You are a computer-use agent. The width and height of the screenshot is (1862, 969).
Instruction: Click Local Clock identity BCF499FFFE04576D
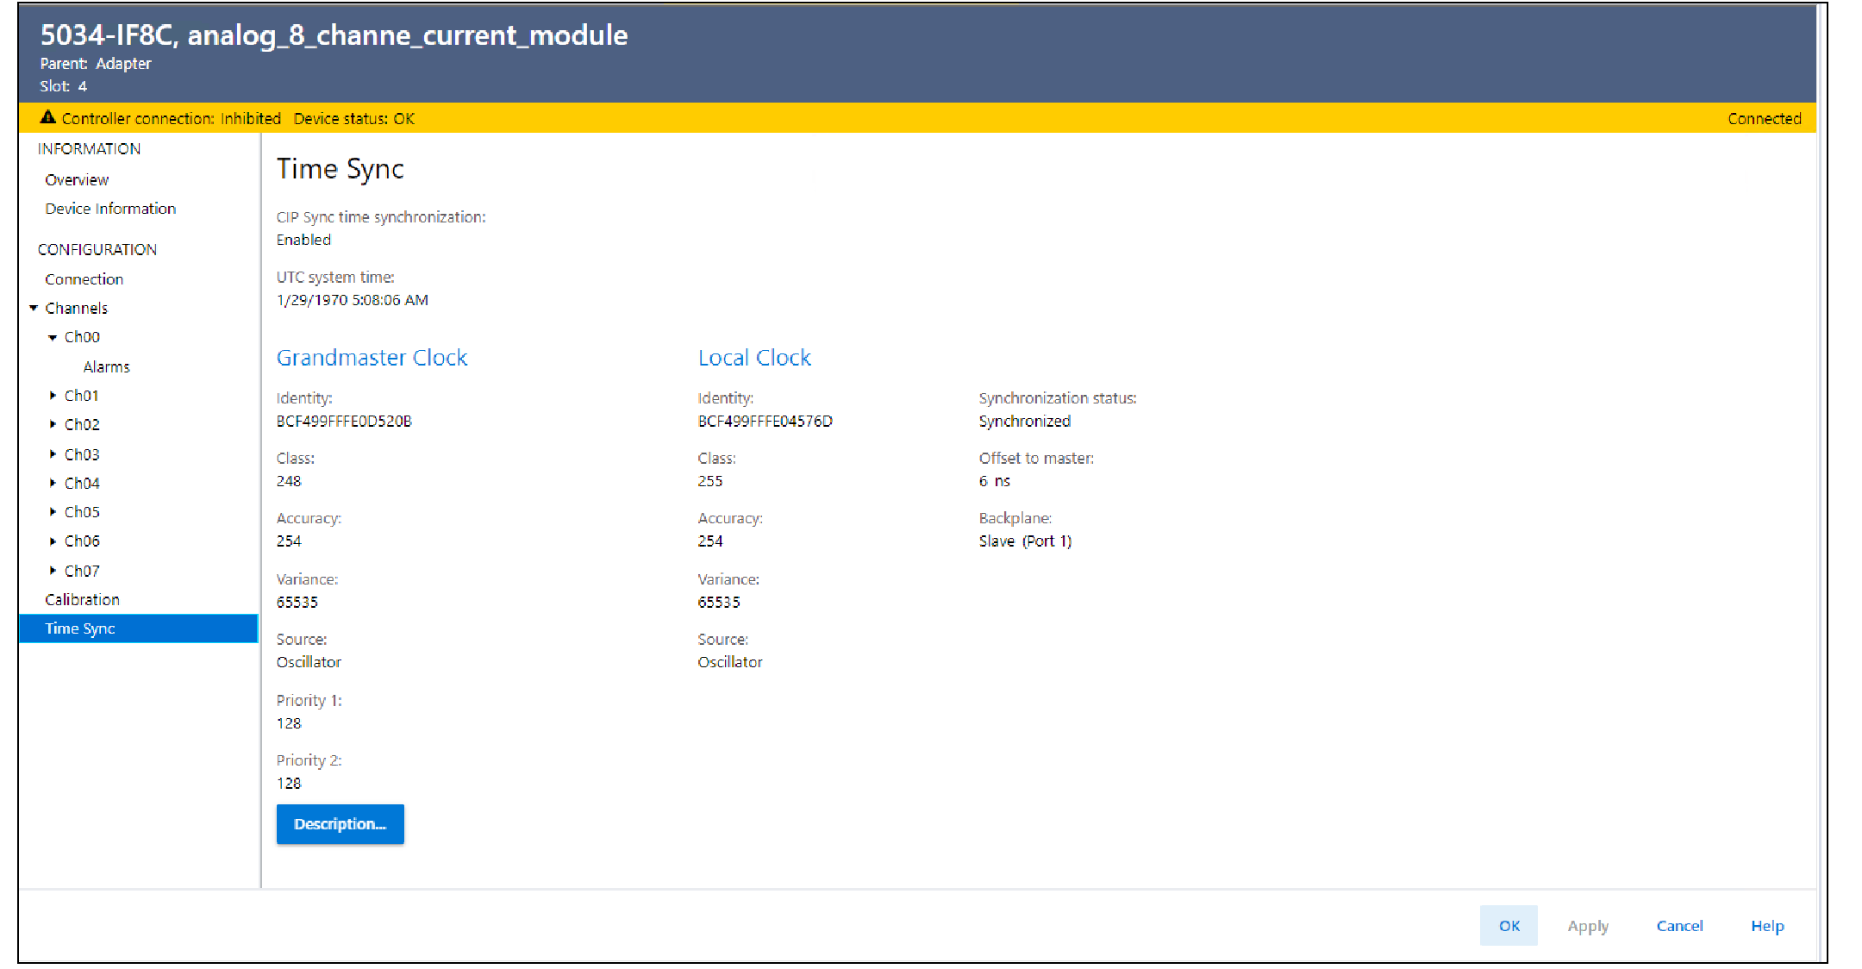765,421
